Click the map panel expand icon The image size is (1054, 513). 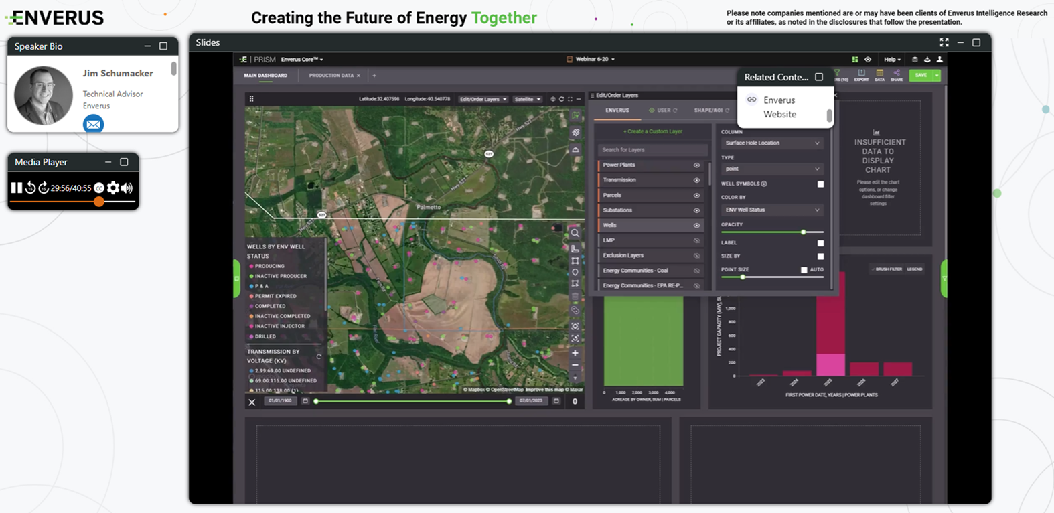click(570, 99)
